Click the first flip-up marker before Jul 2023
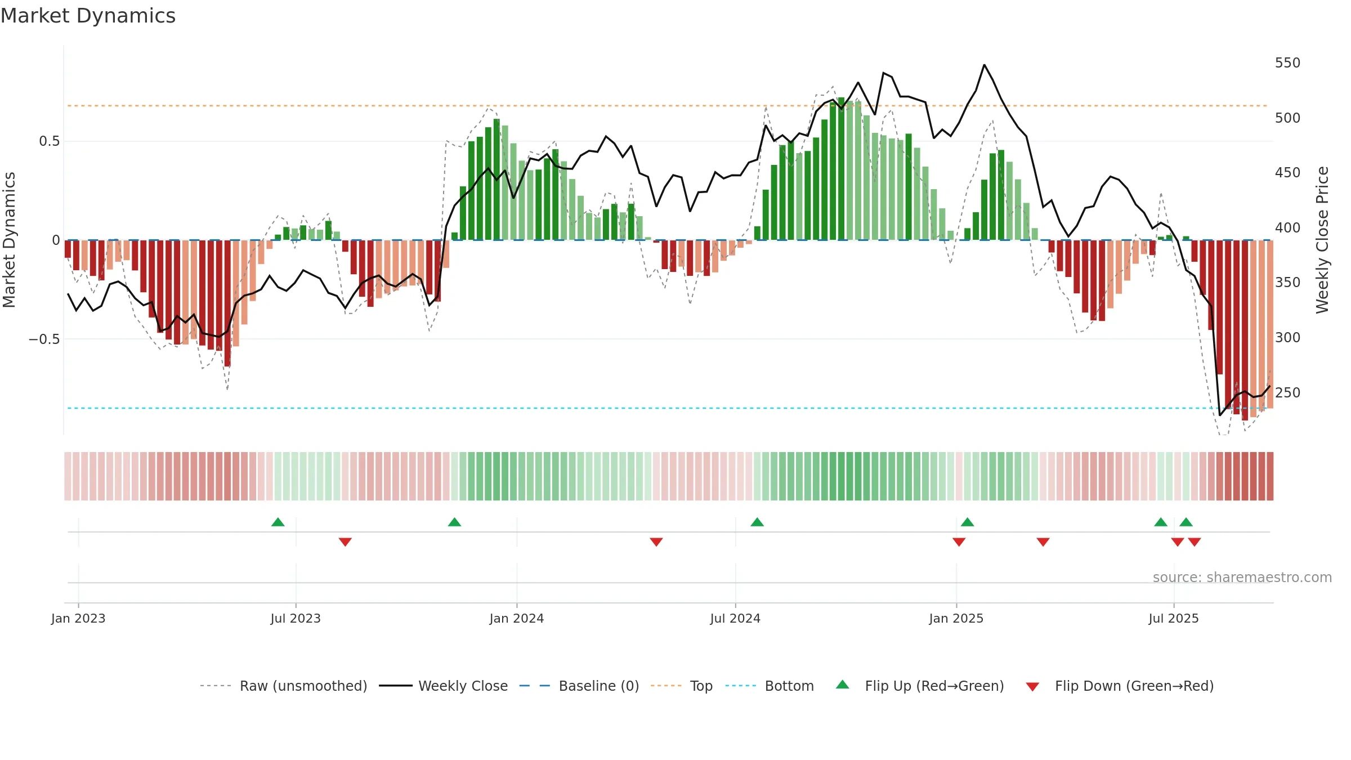This screenshot has height=760, width=1351. (278, 522)
